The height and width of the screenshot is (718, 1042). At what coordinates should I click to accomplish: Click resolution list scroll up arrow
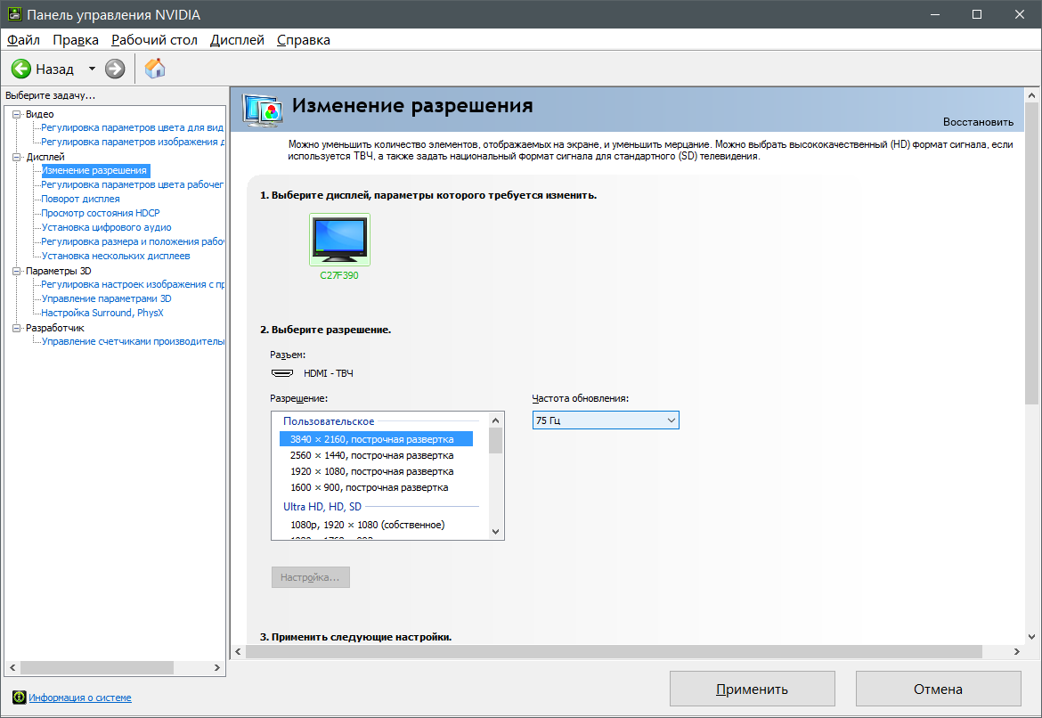pyautogui.click(x=495, y=420)
